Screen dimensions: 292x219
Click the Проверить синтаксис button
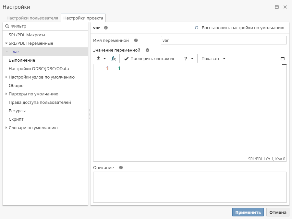(150, 59)
